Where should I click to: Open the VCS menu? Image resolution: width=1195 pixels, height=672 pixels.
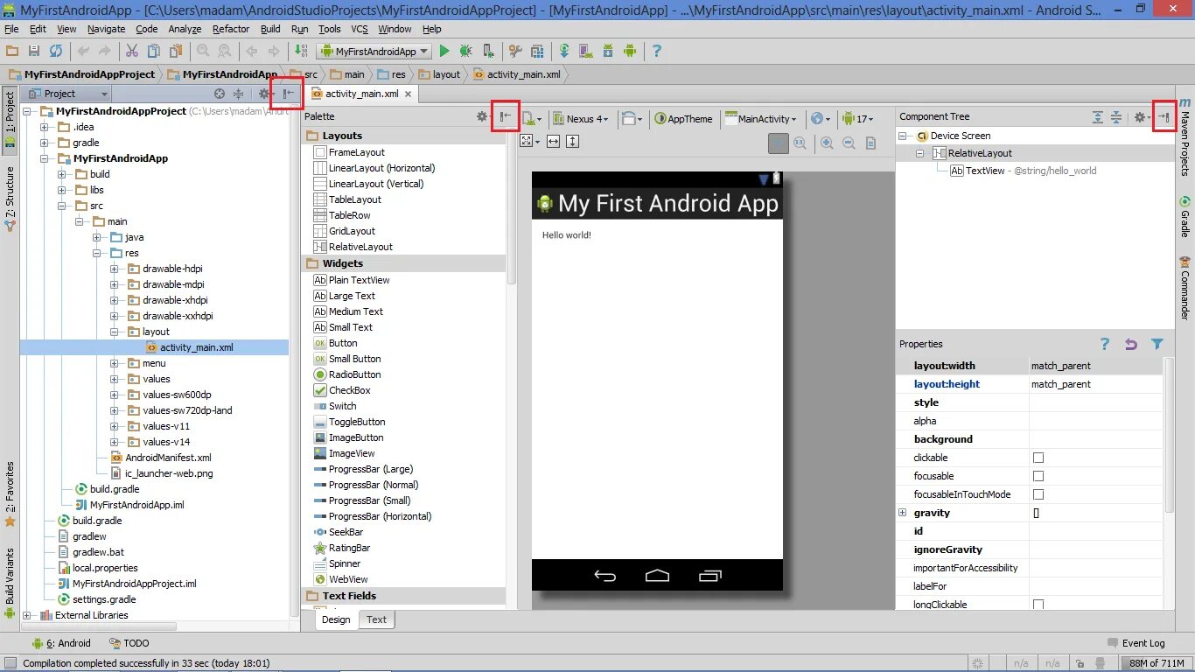[360, 29]
